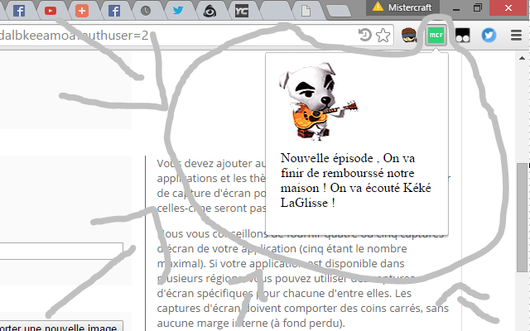This screenshot has width=530, height=331.
Task: Open the black glasses extension icon
Action: (x=462, y=35)
